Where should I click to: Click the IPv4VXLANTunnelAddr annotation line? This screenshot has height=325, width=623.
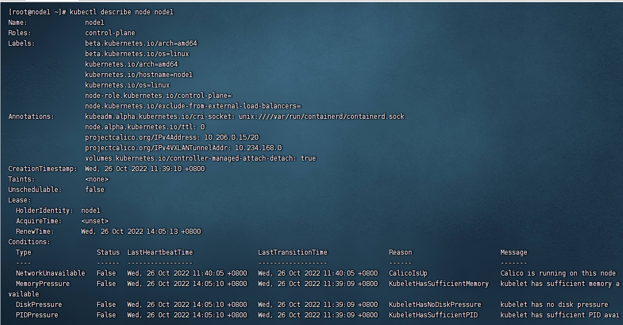pyautogui.click(x=183, y=148)
